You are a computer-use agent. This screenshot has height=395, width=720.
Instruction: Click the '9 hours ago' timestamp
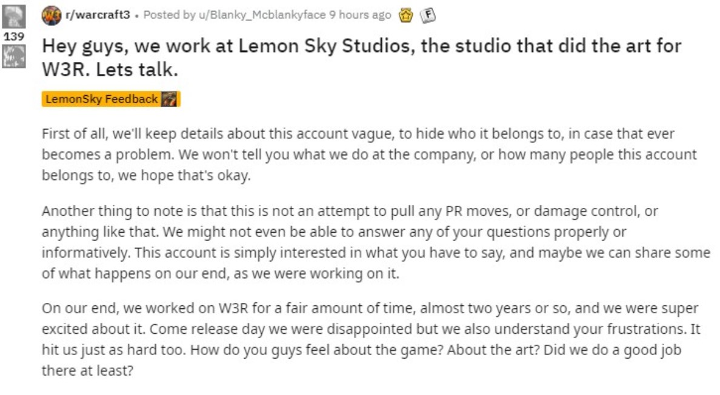point(360,15)
